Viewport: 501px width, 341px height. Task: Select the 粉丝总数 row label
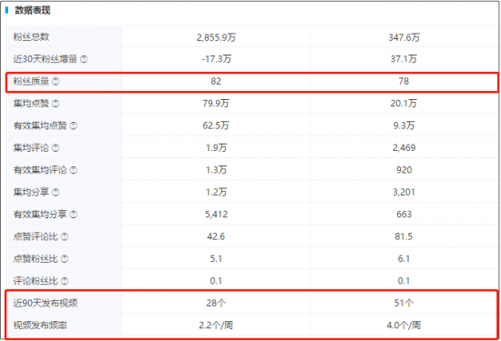click(x=31, y=36)
